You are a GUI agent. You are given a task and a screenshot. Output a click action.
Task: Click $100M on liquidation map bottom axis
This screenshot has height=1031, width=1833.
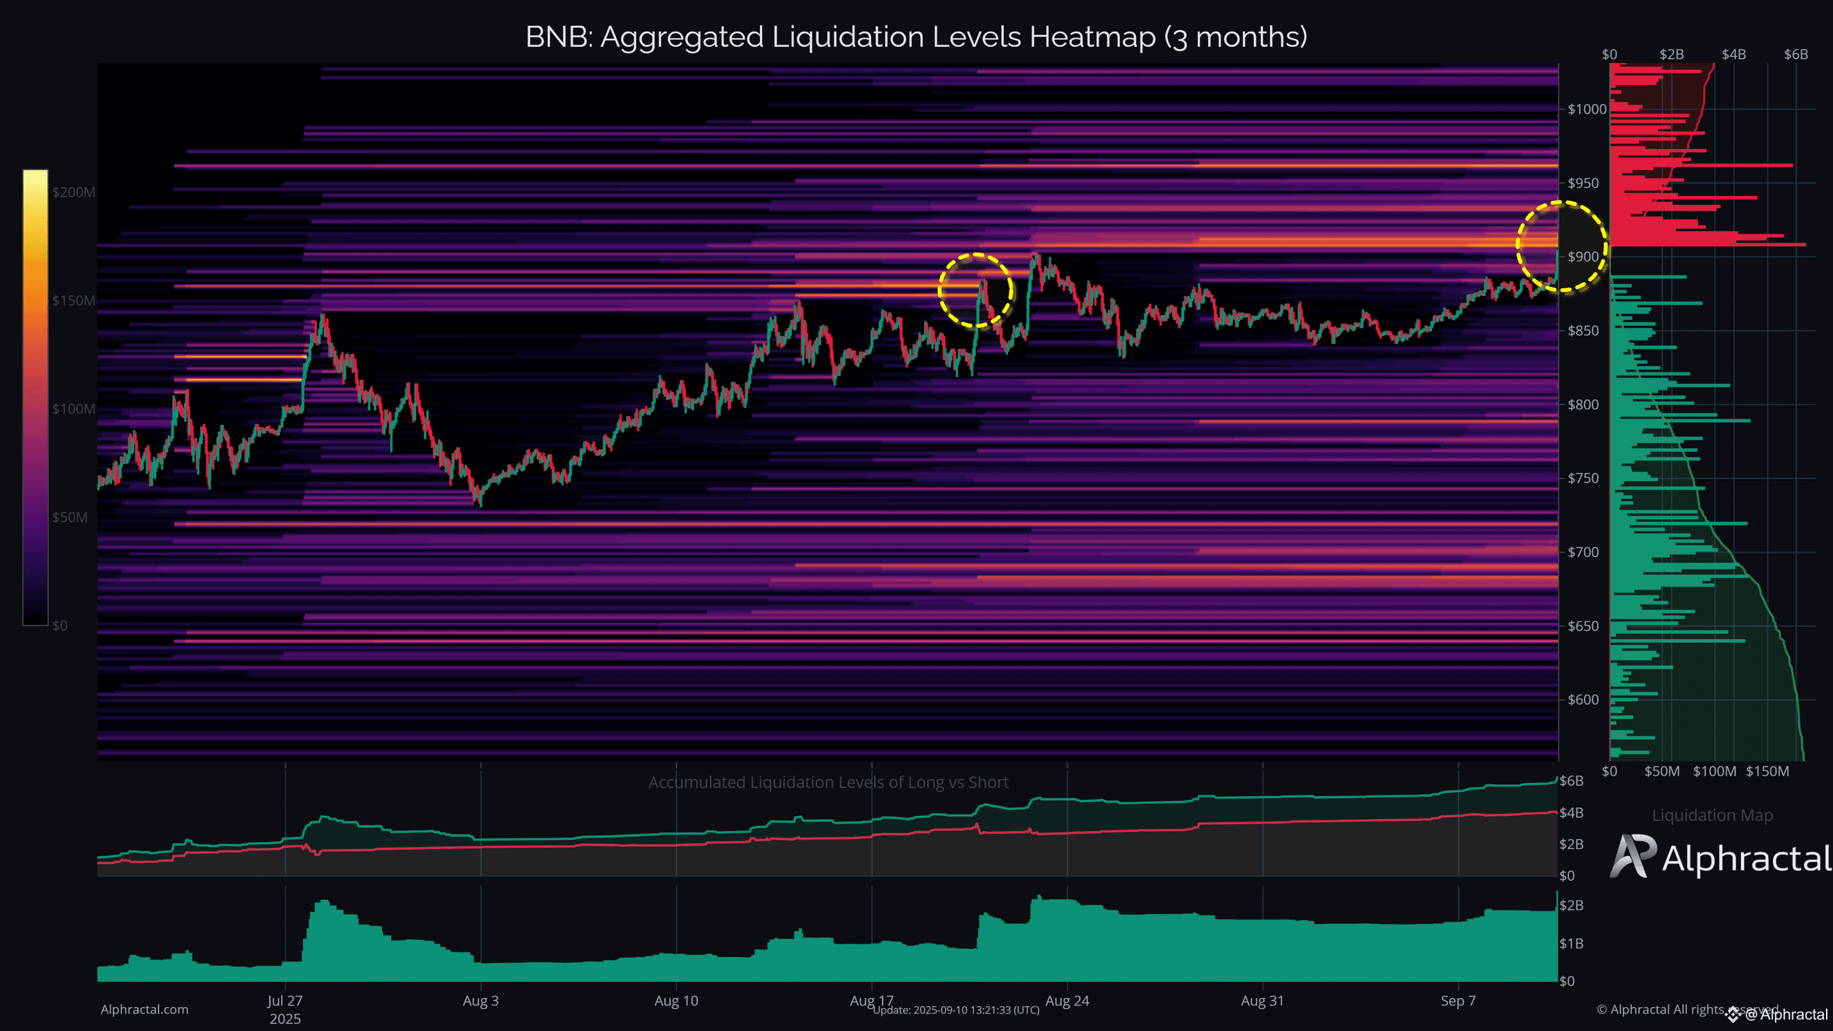pyautogui.click(x=1715, y=771)
